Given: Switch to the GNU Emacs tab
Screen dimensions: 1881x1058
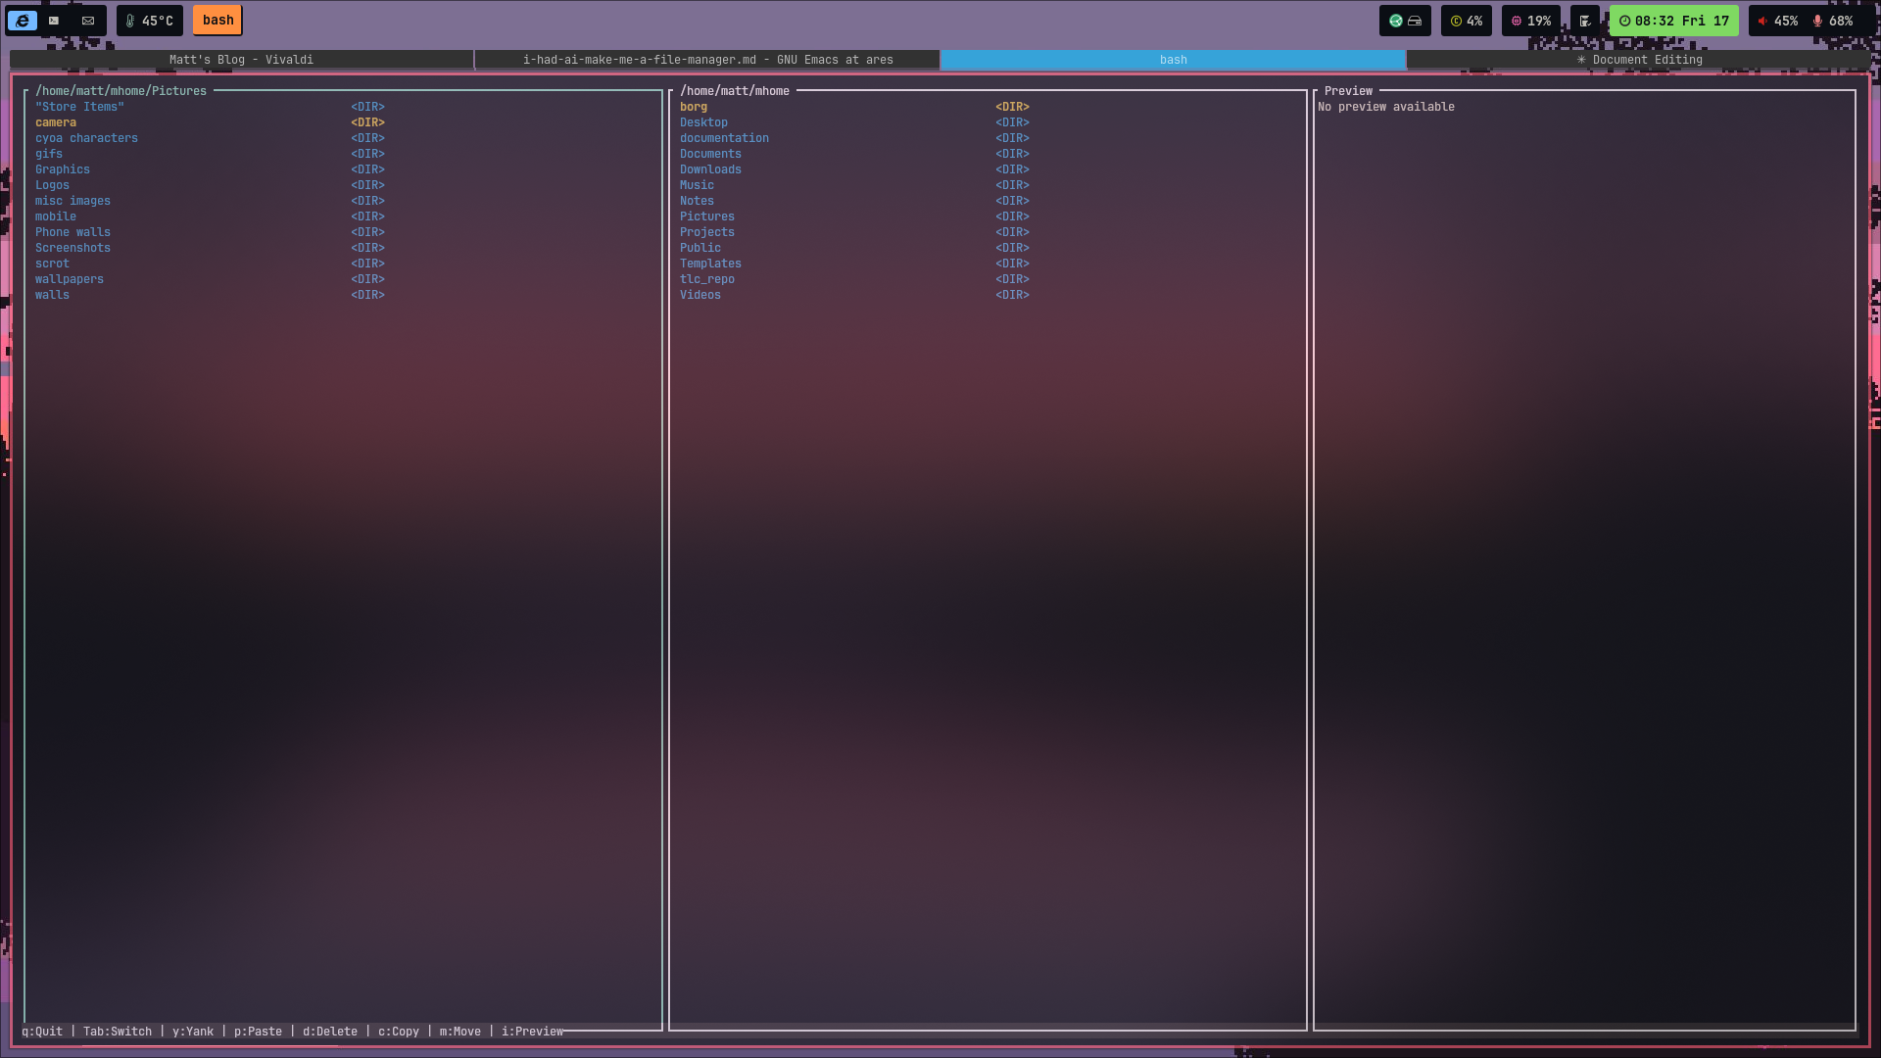Looking at the screenshot, I should [707, 60].
